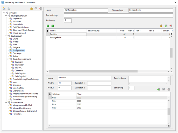Collapse the Baustellenversorgung node

coord(8,59)
